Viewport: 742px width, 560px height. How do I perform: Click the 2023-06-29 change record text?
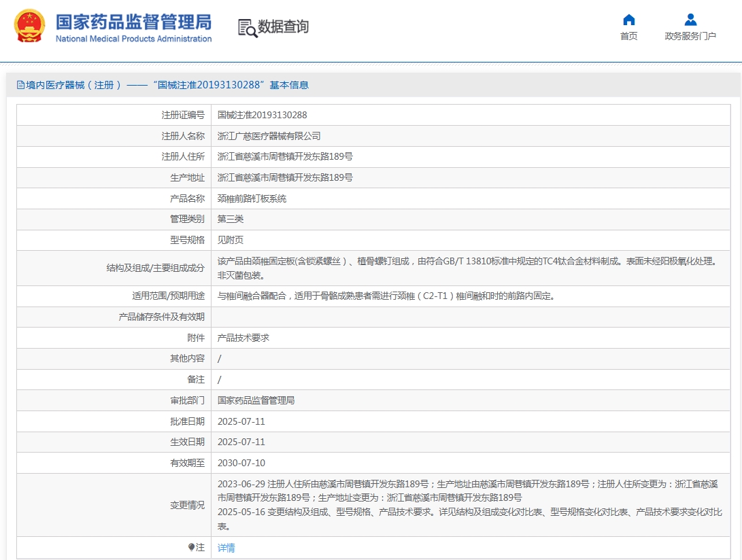pos(468,491)
